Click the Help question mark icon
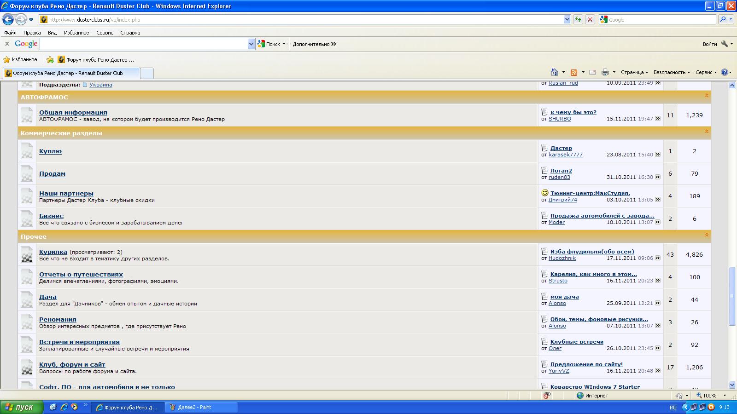This screenshot has height=414, width=737. pyautogui.click(x=725, y=72)
